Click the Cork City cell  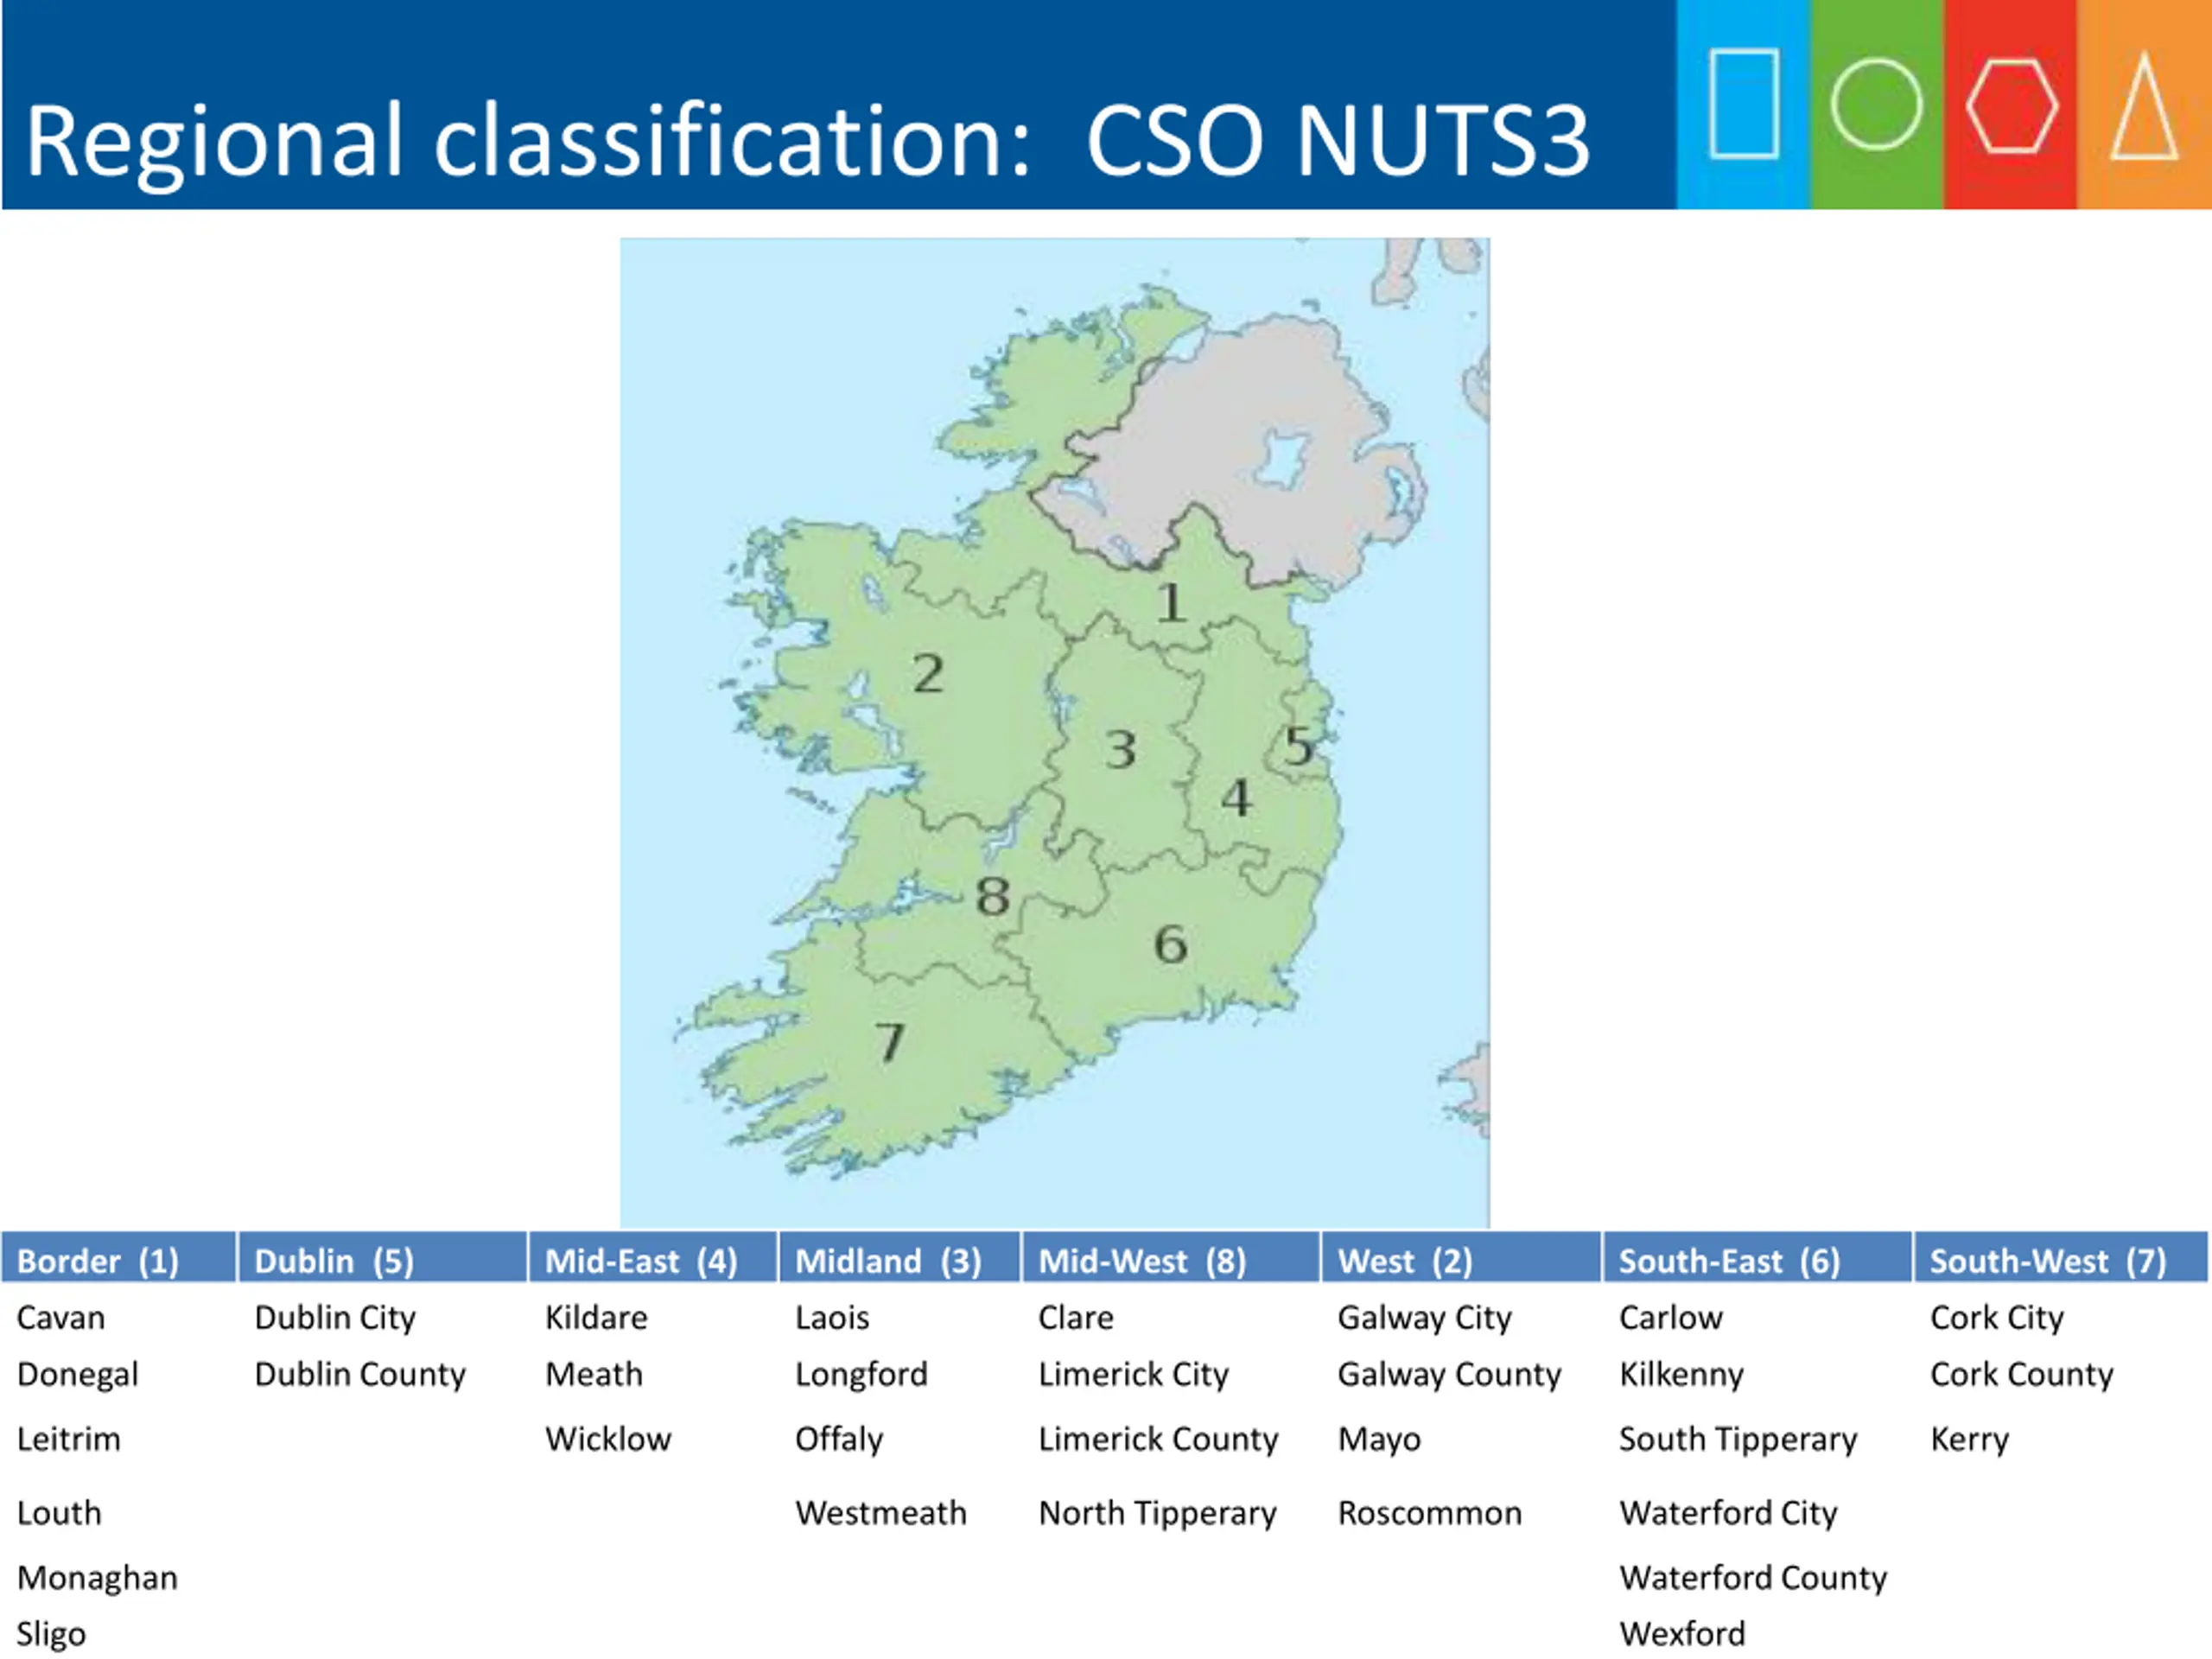1997,1318
